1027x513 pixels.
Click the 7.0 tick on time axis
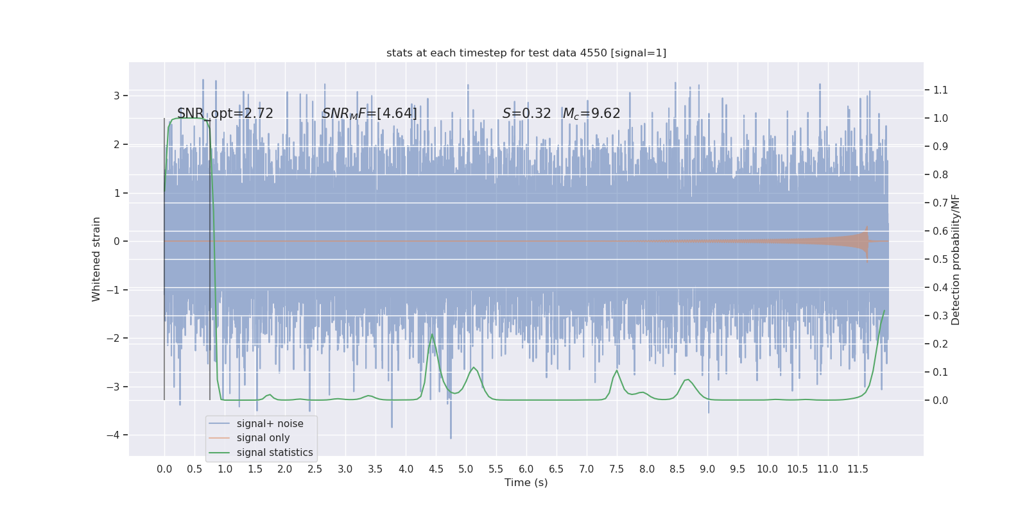point(587,469)
